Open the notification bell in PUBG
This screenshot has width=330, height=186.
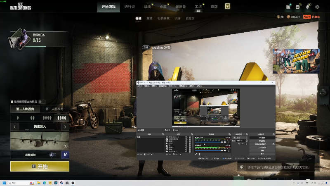point(308,7)
